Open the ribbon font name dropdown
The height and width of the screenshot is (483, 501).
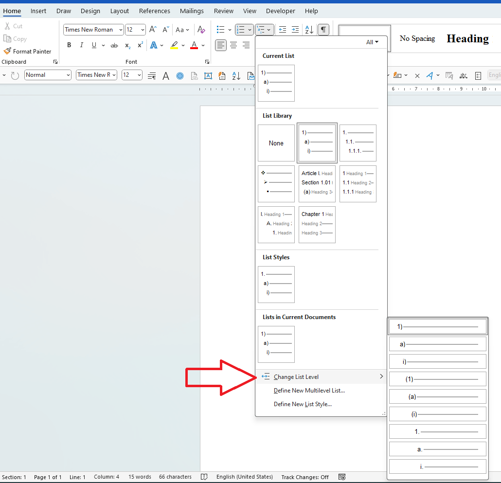[x=121, y=30]
